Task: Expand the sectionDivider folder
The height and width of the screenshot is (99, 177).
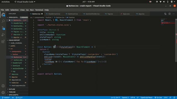Action: (x=17, y=68)
